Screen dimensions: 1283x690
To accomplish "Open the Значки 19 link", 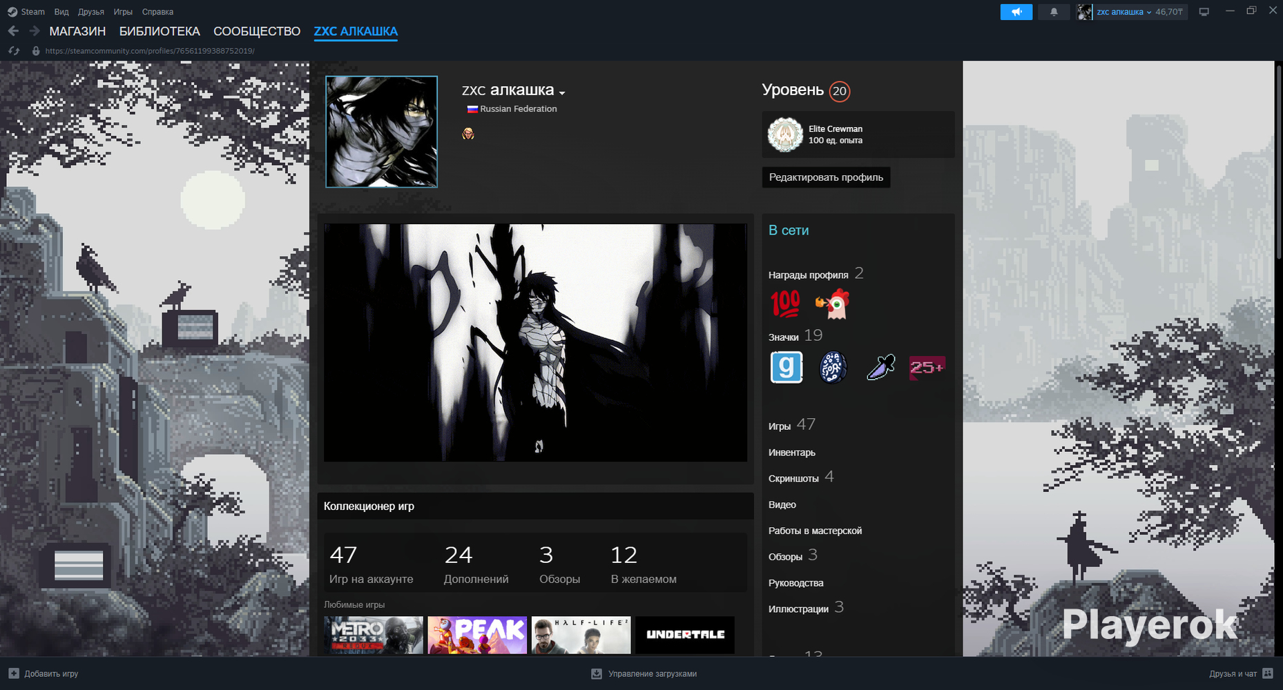I will (x=795, y=336).
